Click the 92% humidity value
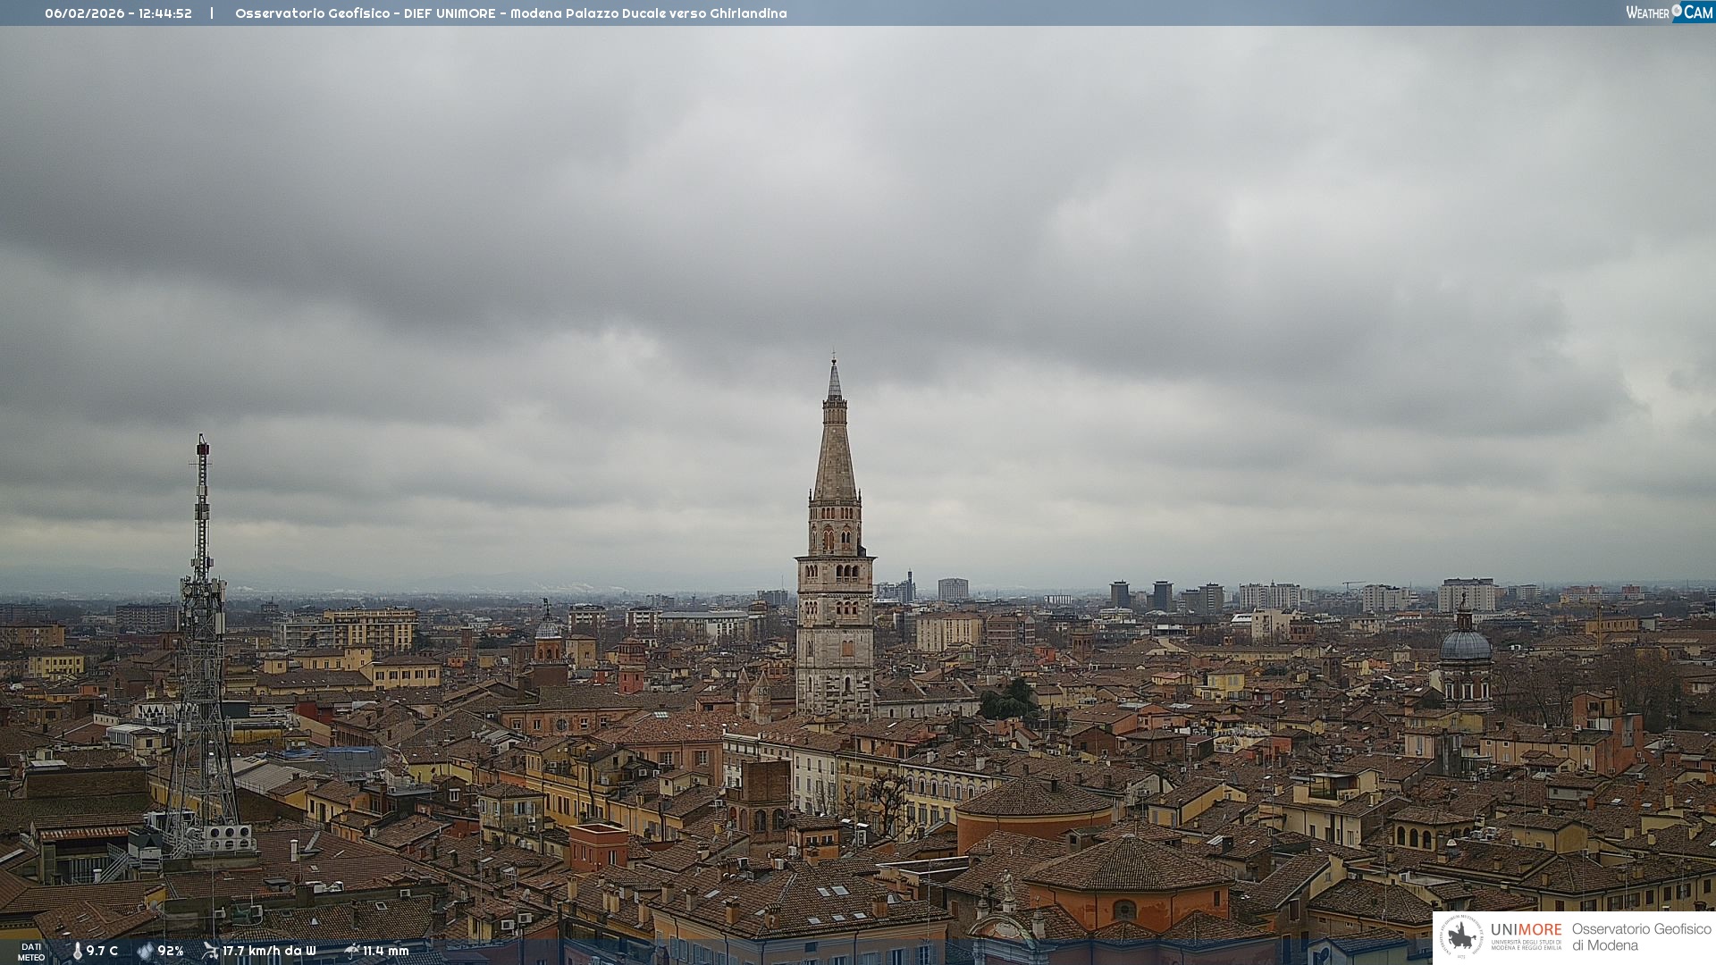Viewport: 1716px width, 965px height. pyautogui.click(x=171, y=951)
